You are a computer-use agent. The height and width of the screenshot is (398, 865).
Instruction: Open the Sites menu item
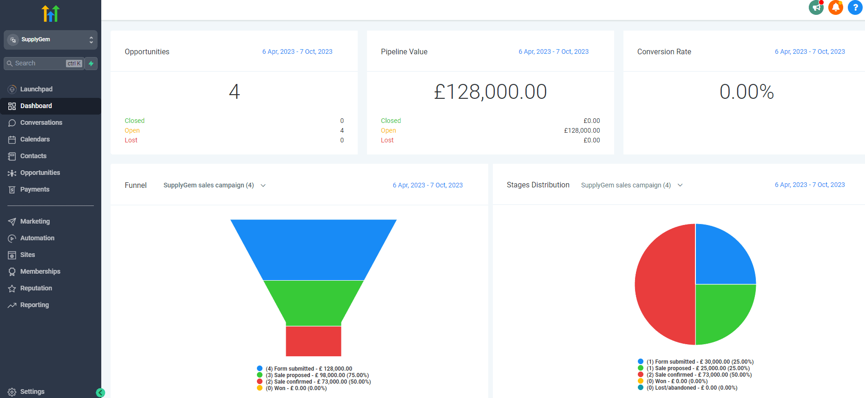pyautogui.click(x=51, y=255)
